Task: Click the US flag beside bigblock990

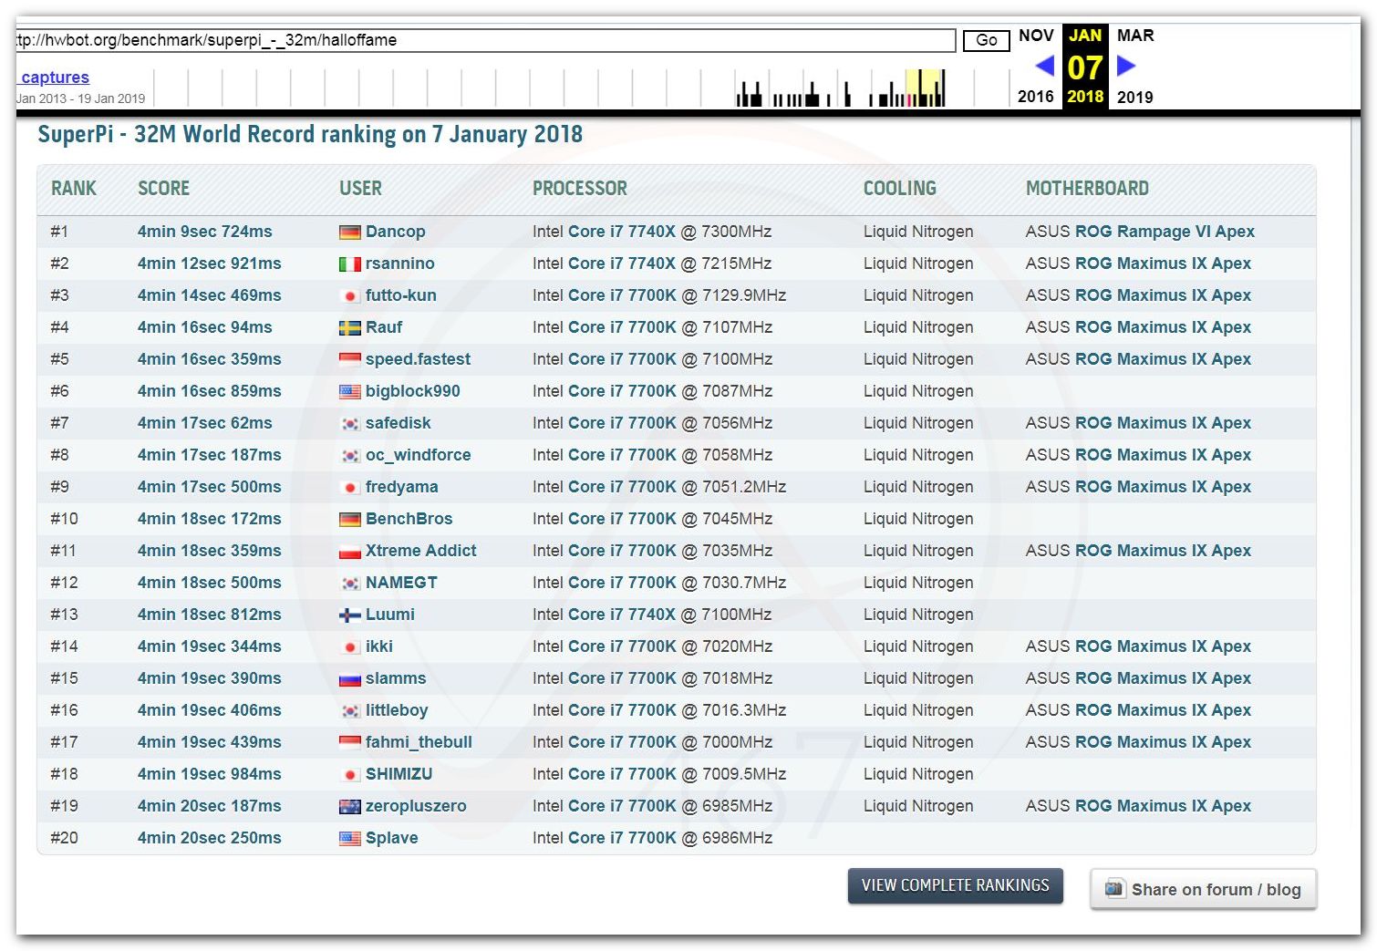Action: pos(349,392)
